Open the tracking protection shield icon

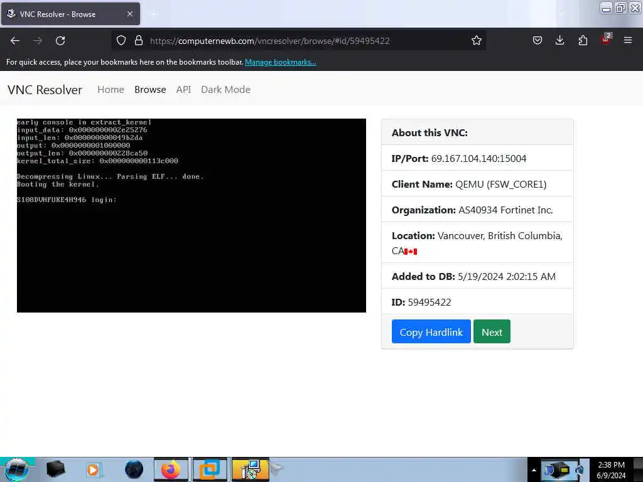click(x=121, y=41)
